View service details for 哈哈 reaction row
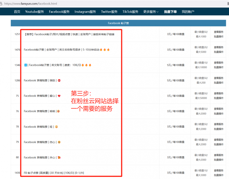Image resolution: width=229 pixels, height=179 pixels. (219, 109)
